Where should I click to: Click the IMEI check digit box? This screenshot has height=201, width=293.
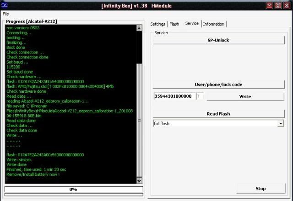200,96
